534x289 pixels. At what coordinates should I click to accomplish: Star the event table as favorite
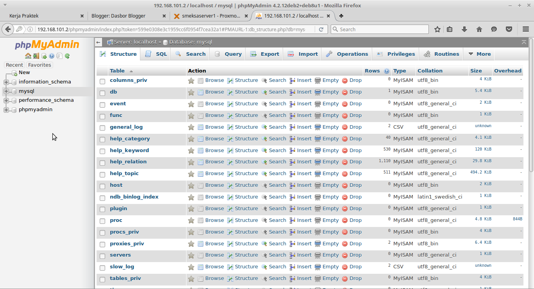pos(191,104)
